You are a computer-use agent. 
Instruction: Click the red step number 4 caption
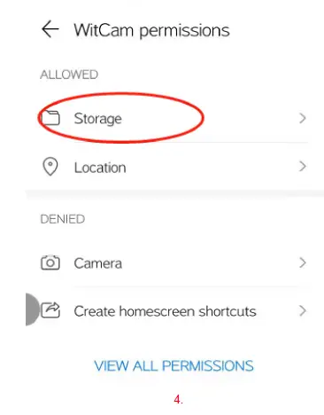point(178,400)
